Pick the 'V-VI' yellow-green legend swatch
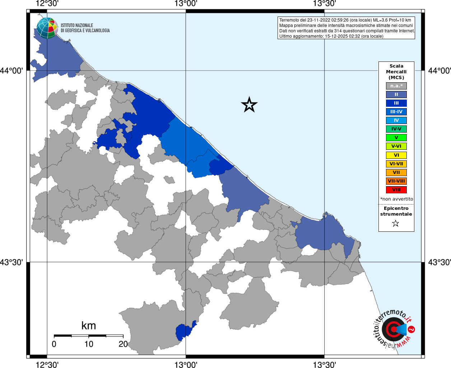 396,146
